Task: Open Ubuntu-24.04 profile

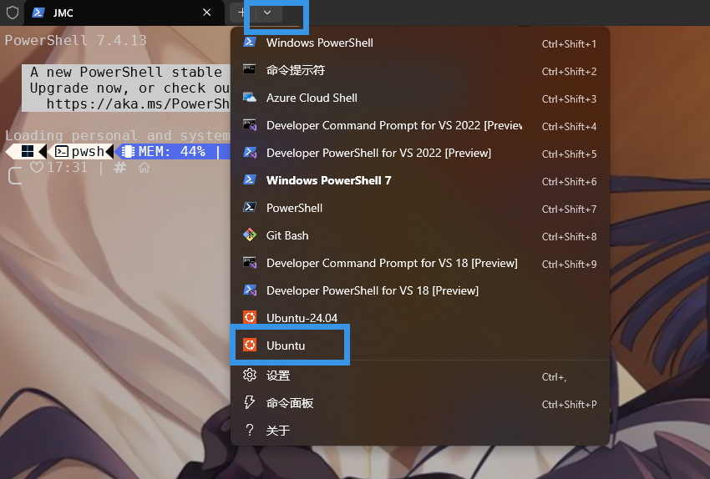Action: coord(420,318)
